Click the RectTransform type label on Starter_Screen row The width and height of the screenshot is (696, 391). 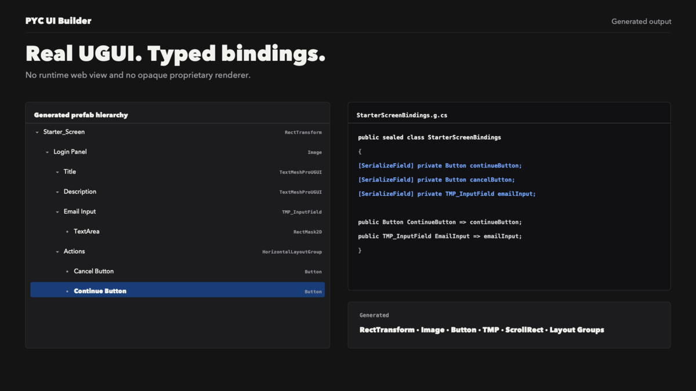303,133
